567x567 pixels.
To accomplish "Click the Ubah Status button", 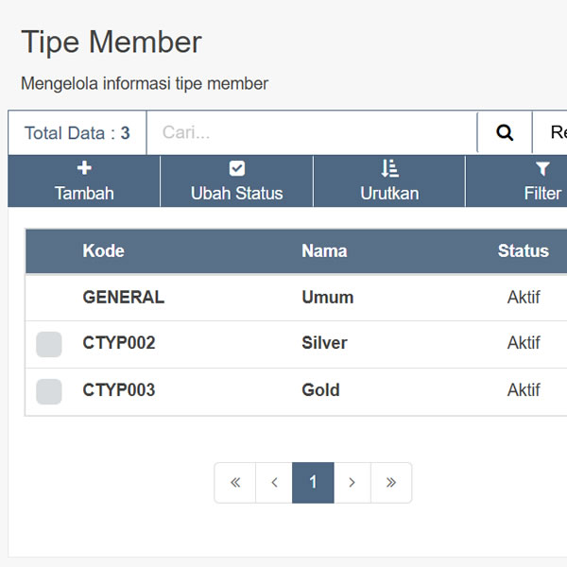I will tap(237, 181).
